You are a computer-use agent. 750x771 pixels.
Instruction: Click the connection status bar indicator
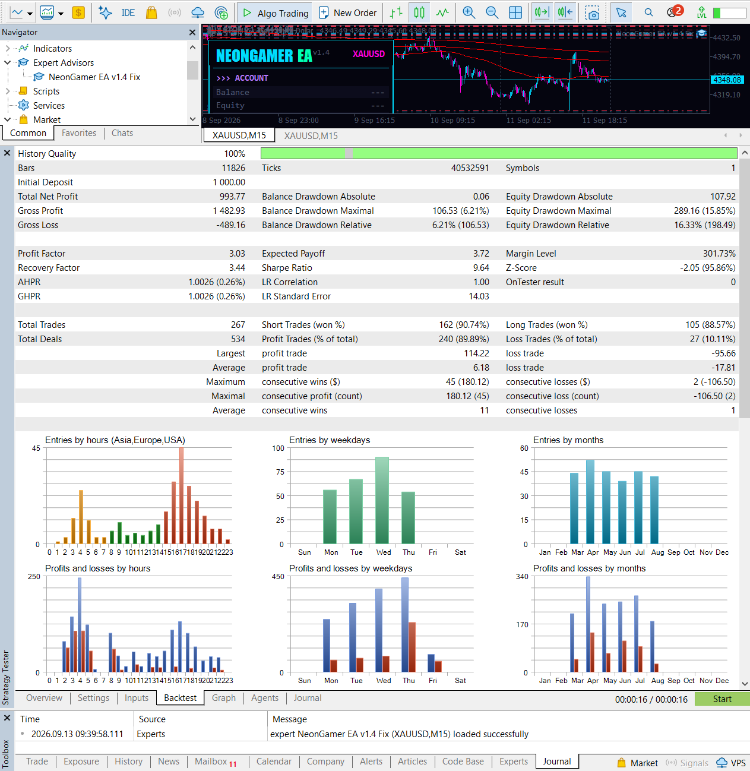point(729,12)
